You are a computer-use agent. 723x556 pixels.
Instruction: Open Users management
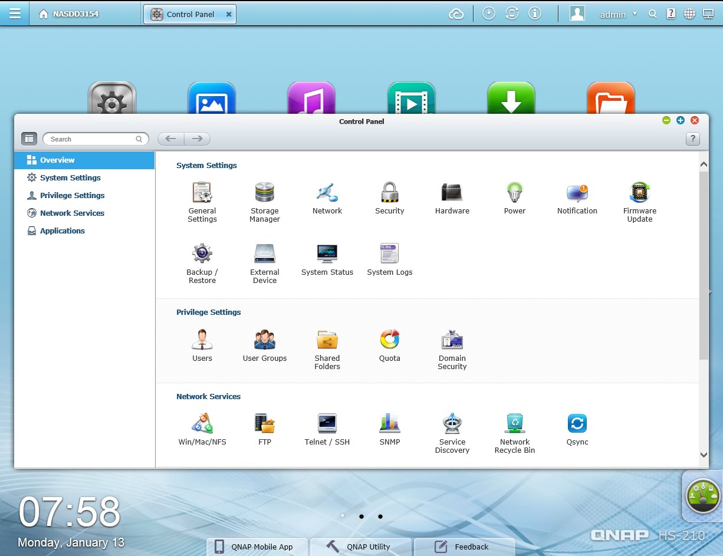coord(202,346)
